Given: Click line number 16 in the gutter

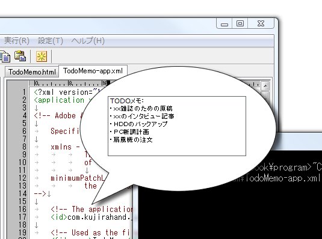Looking at the screenshot, I should (23, 210).
